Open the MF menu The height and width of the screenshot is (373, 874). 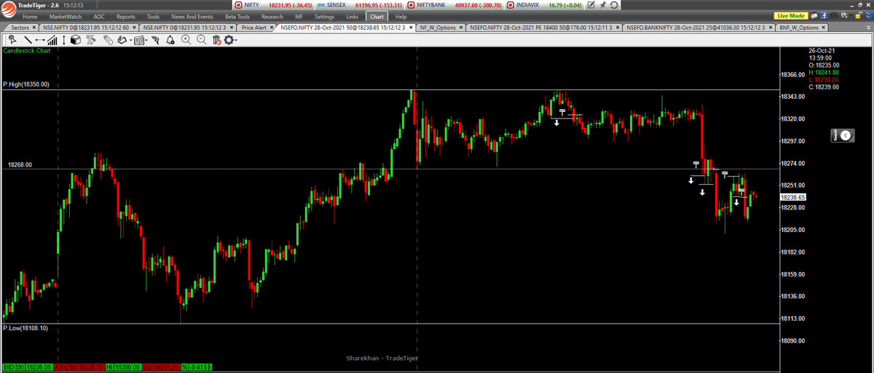[x=299, y=16]
